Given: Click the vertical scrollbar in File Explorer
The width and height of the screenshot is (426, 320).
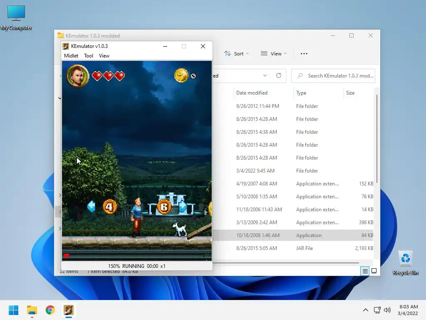Looking at the screenshot, I should (x=377, y=139).
